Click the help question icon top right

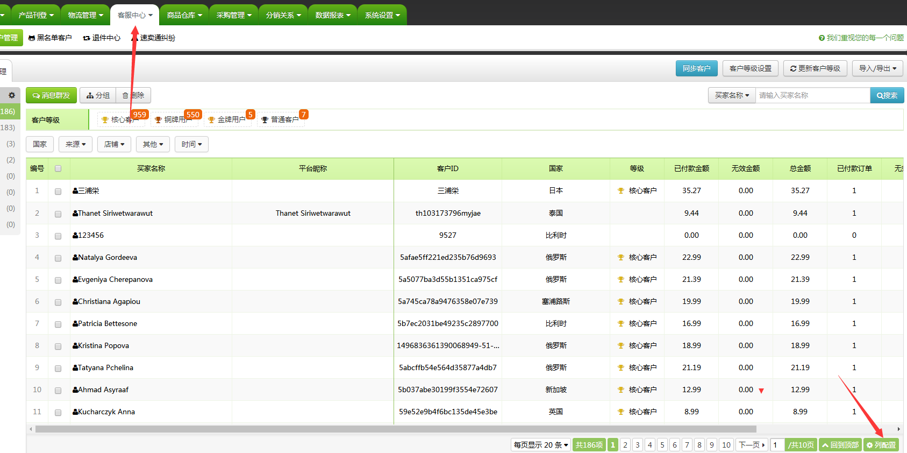click(x=822, y=38)
